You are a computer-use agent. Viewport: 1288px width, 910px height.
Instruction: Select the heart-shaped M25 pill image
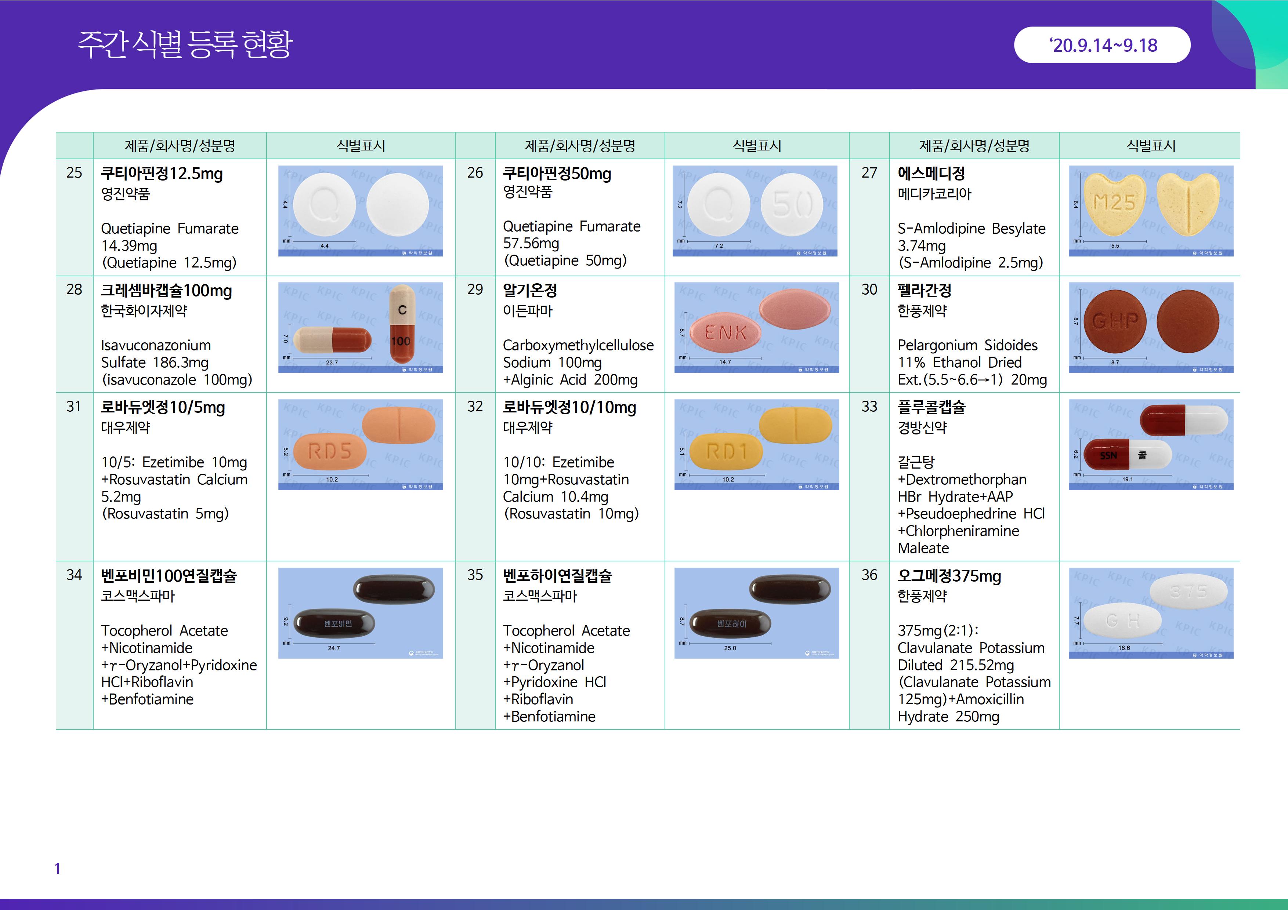click(1151, 211)
